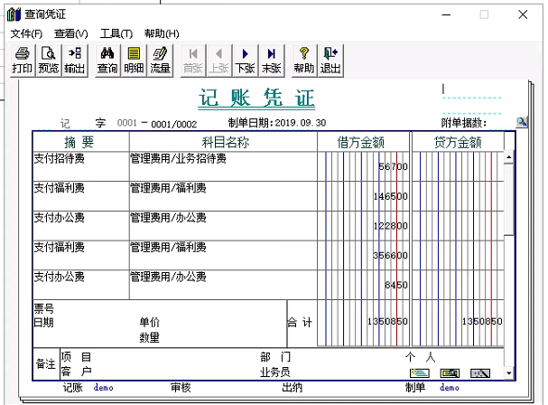This screenshot has width=548, height=405.
Task: Click the 业务员 label
Action: [x=275, y=372]
